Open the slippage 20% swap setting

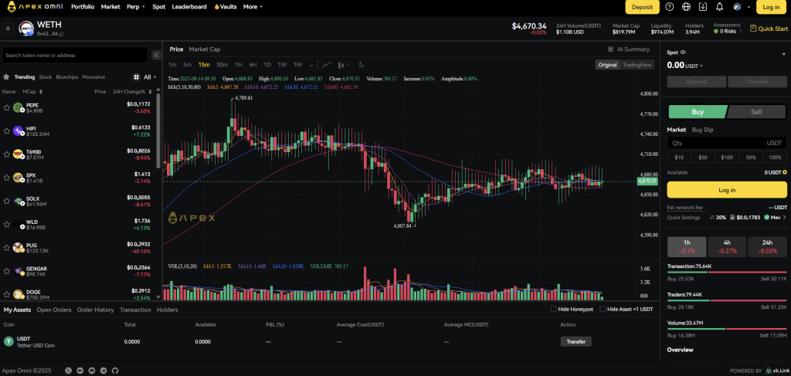tap(718, 217)
